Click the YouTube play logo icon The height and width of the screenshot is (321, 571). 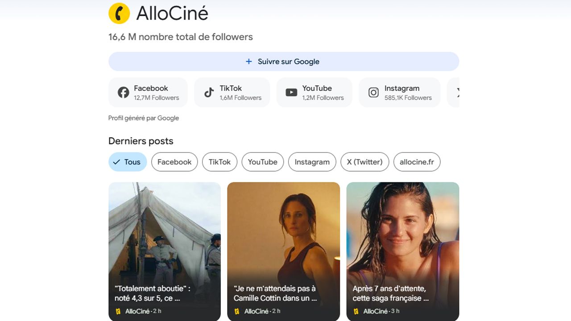[291, 92]
